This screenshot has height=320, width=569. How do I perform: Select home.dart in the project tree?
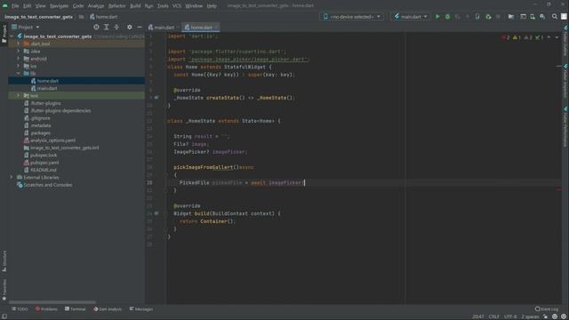[x=47, y=81]
